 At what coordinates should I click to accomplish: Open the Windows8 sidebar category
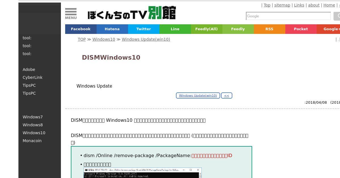[33, 125]
